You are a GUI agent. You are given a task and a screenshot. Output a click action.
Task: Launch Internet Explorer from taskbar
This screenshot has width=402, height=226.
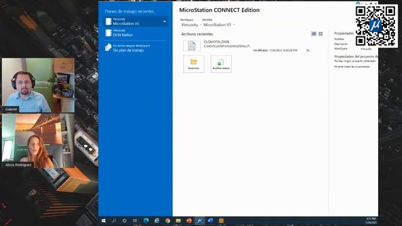(x=157, y=220)
